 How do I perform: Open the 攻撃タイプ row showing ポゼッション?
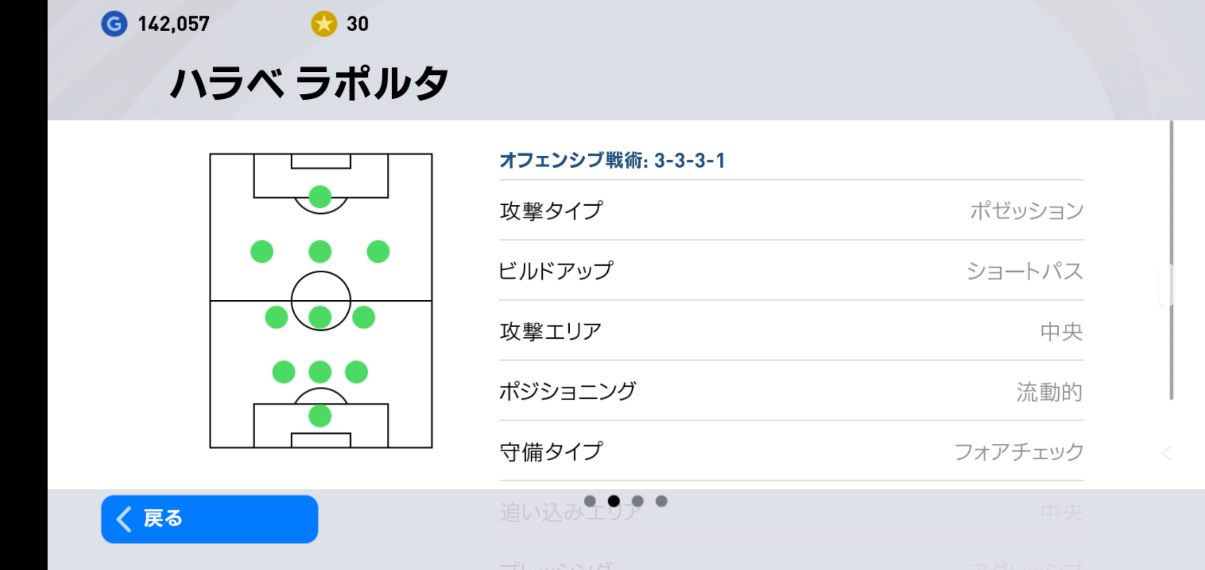pos(791,211)
